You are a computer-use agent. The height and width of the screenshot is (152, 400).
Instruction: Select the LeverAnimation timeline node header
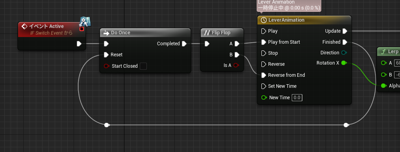(x=304, y=20)
